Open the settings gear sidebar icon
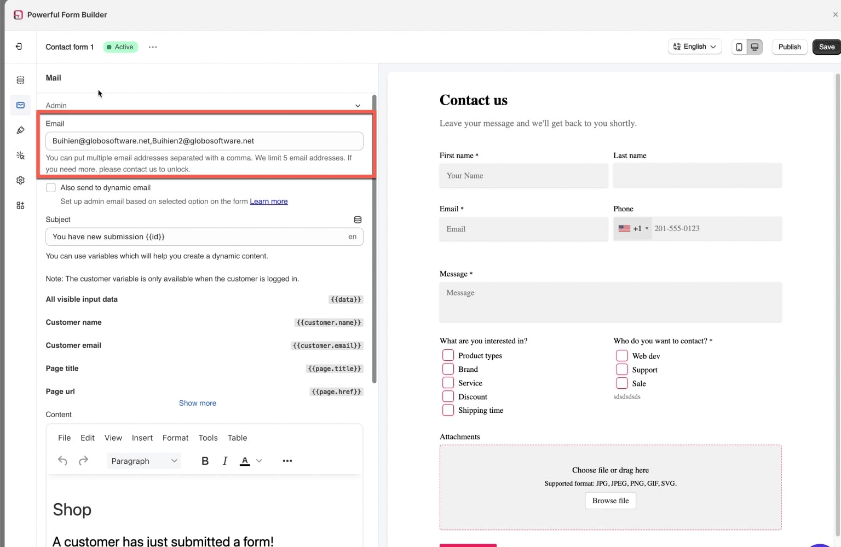The width and height of the screenshot is (841, 547). 20,180
